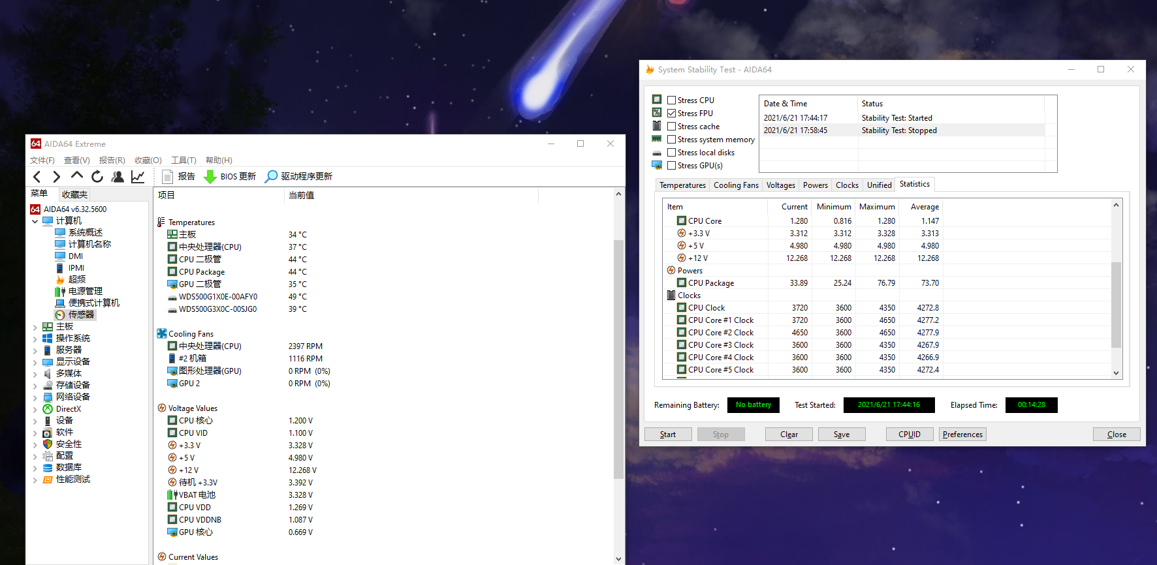Select the 传感器 sensor tree item
The image size is (1157, 565).
point(81,314)
